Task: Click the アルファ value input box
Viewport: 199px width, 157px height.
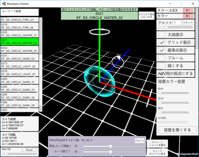Action: [x=177, y=23]
